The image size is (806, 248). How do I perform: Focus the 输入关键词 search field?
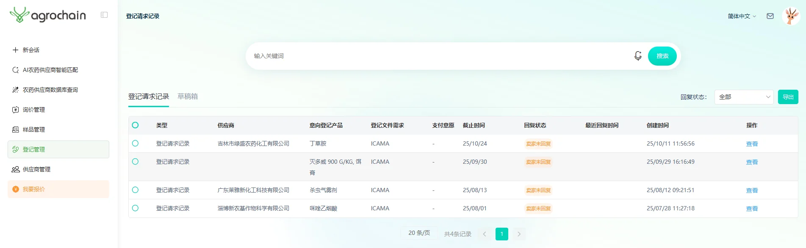[440, 56]
